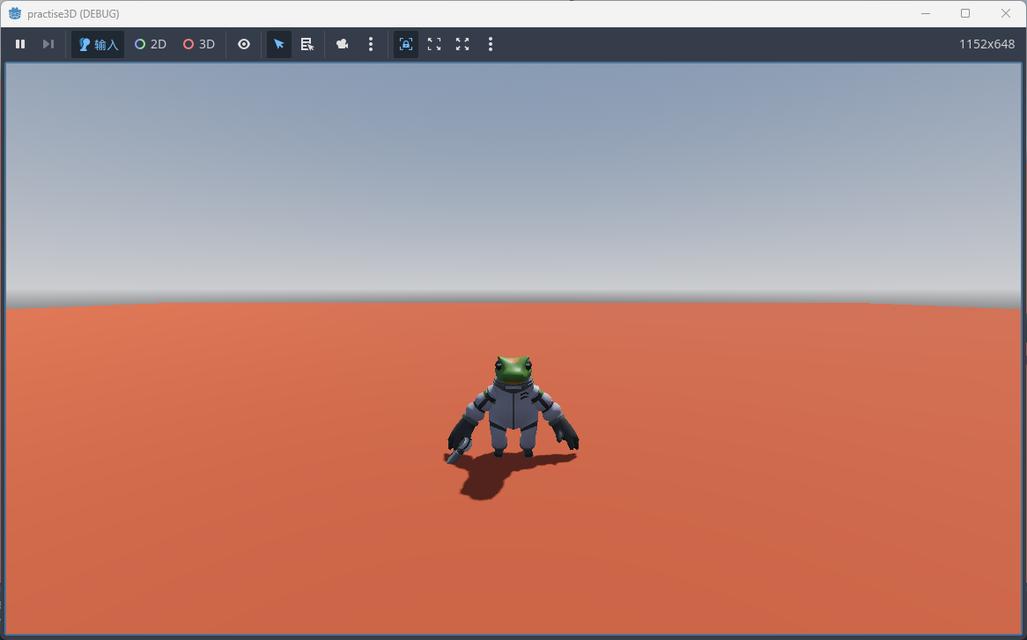Switch selection mode to 2D
This screenshot has height=640, width=1027.
[x=151, y=44]
